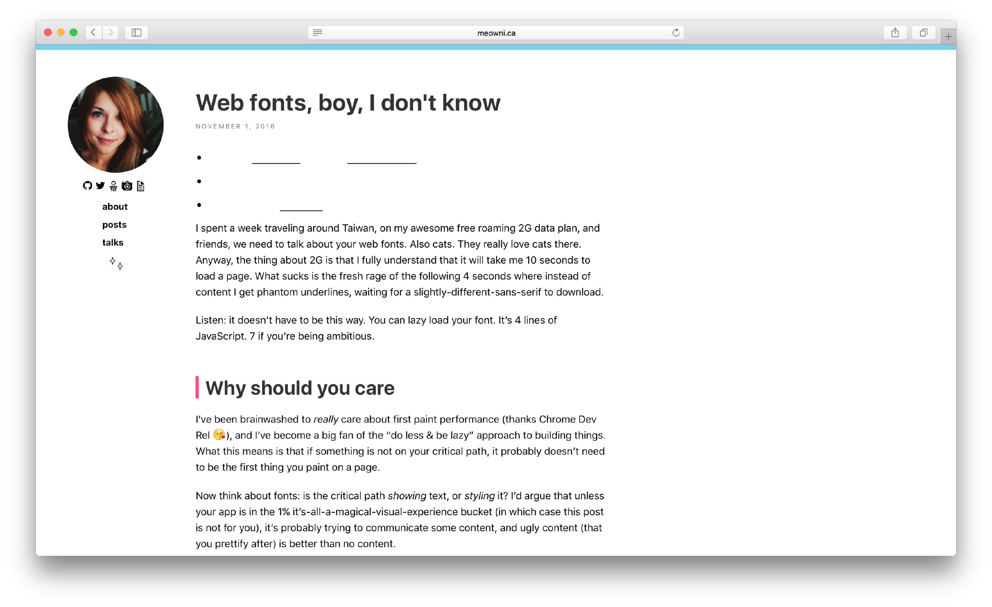992x607 pixels.
Task: Open the GitHub profile icon
Action: click(x=87, y=186)
